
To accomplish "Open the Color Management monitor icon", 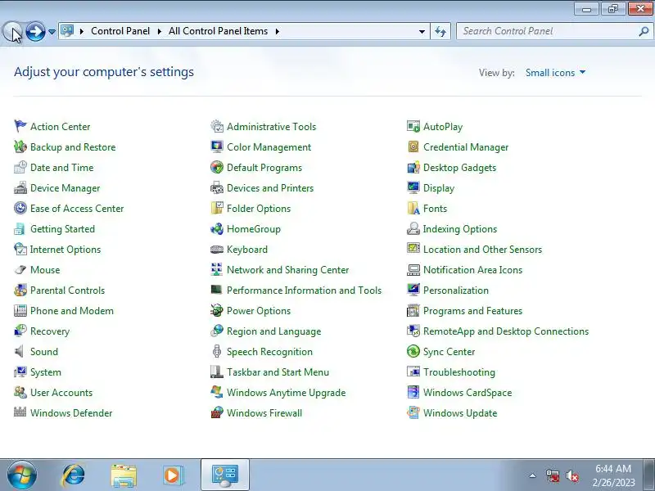I will 217,146.
